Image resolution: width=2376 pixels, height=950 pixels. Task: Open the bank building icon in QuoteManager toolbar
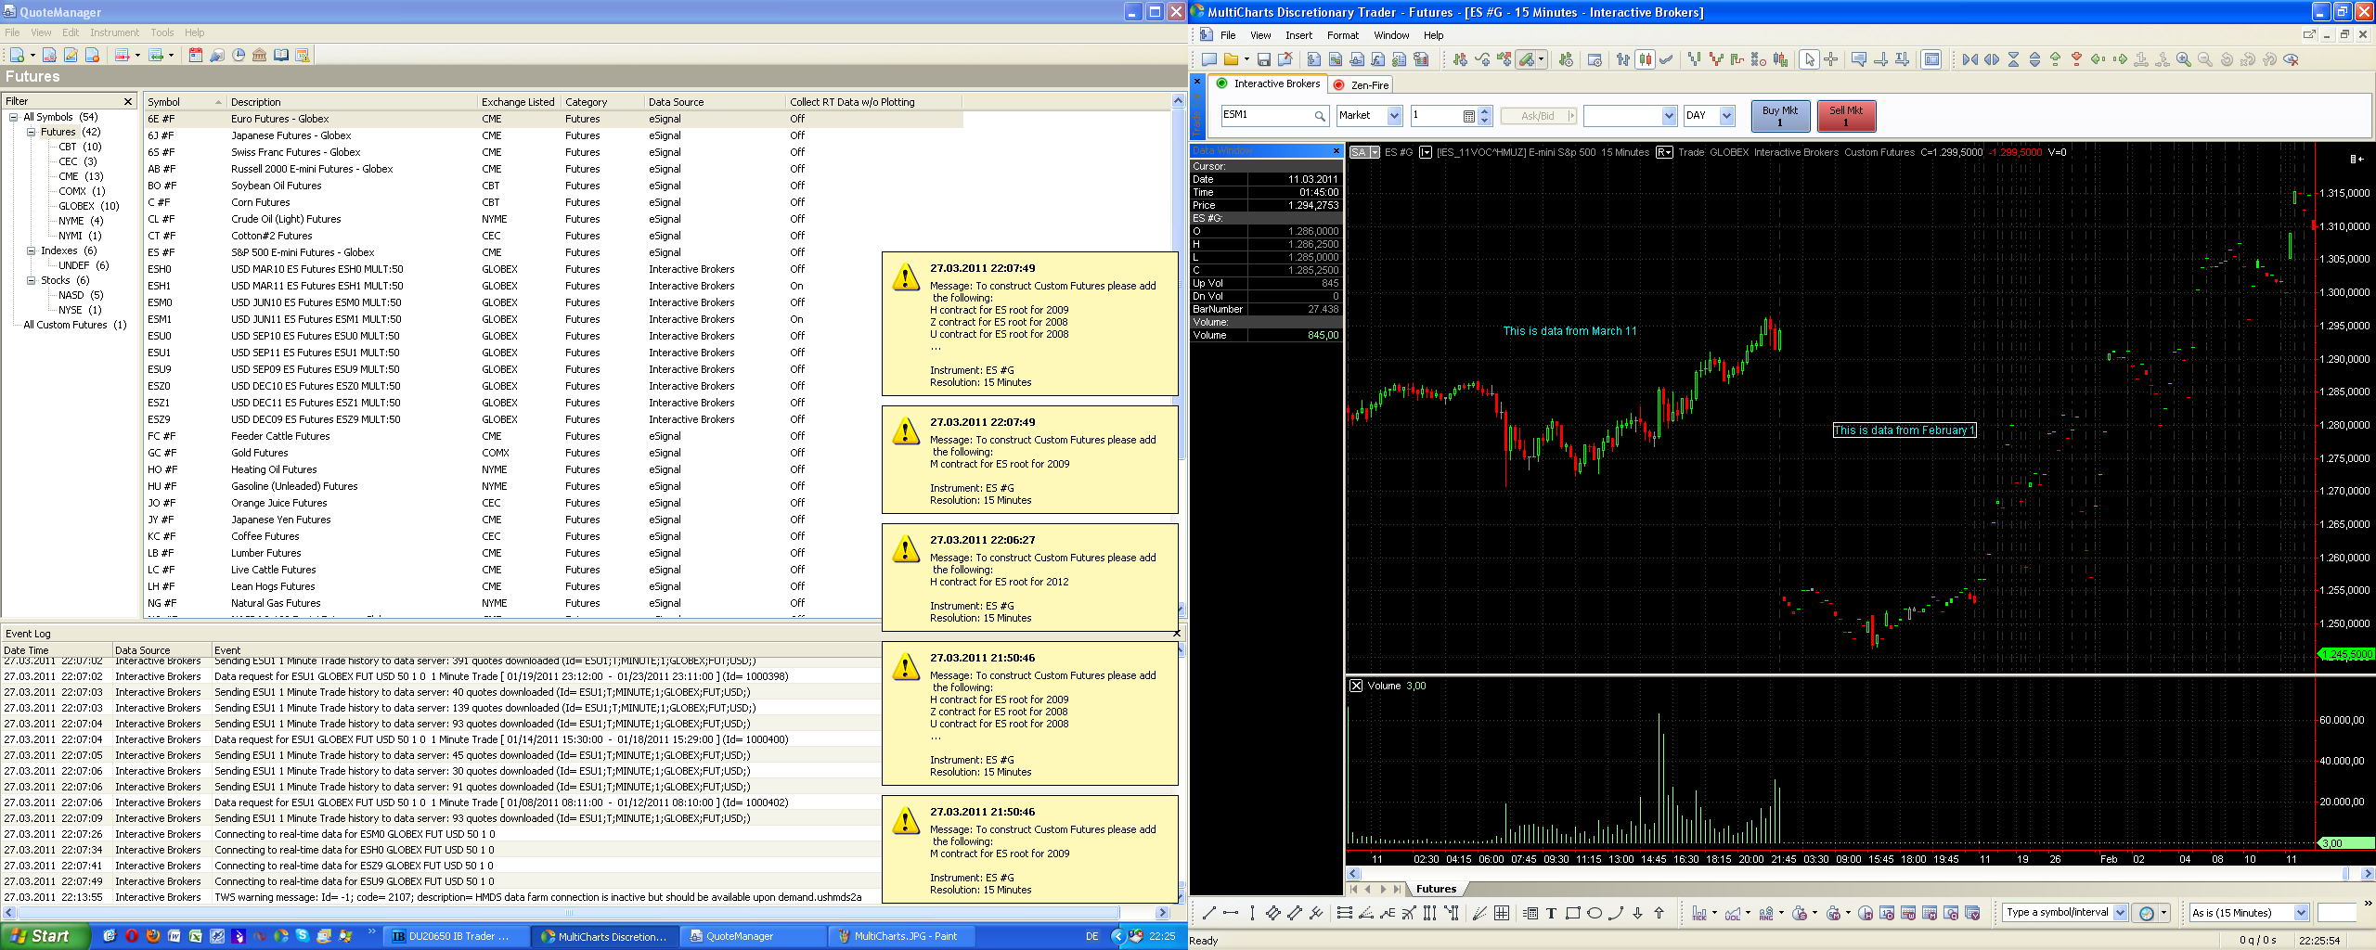(x=260, y=56)
